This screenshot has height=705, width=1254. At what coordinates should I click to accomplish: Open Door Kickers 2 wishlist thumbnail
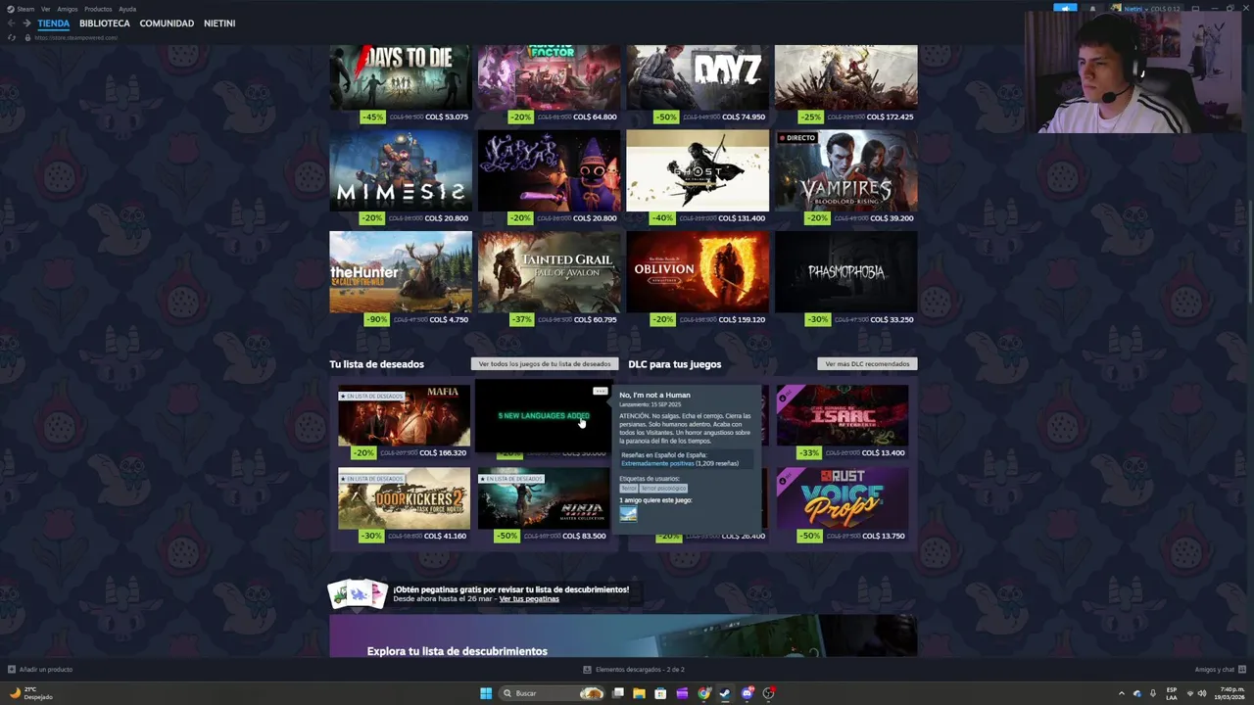404,498
